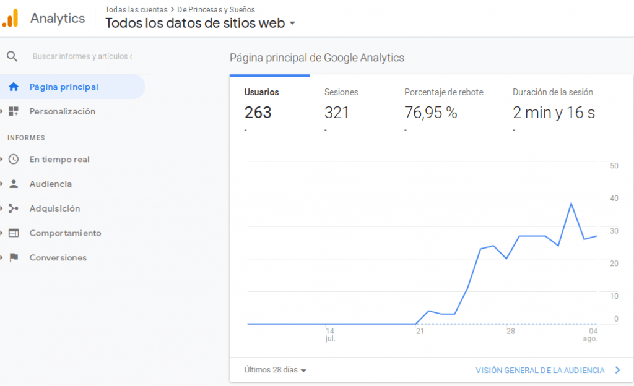Screen dimensions: 634x386
Task: Click the 263 users value
Action: coord(258,113)
